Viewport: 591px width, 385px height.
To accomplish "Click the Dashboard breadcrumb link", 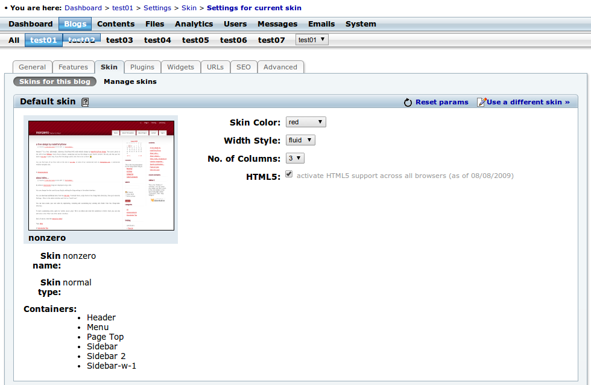I will 83,8.
